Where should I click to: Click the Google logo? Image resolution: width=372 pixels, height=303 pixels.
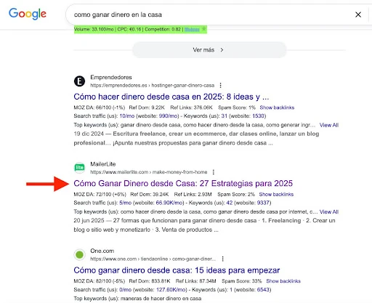tap(28, 14)
